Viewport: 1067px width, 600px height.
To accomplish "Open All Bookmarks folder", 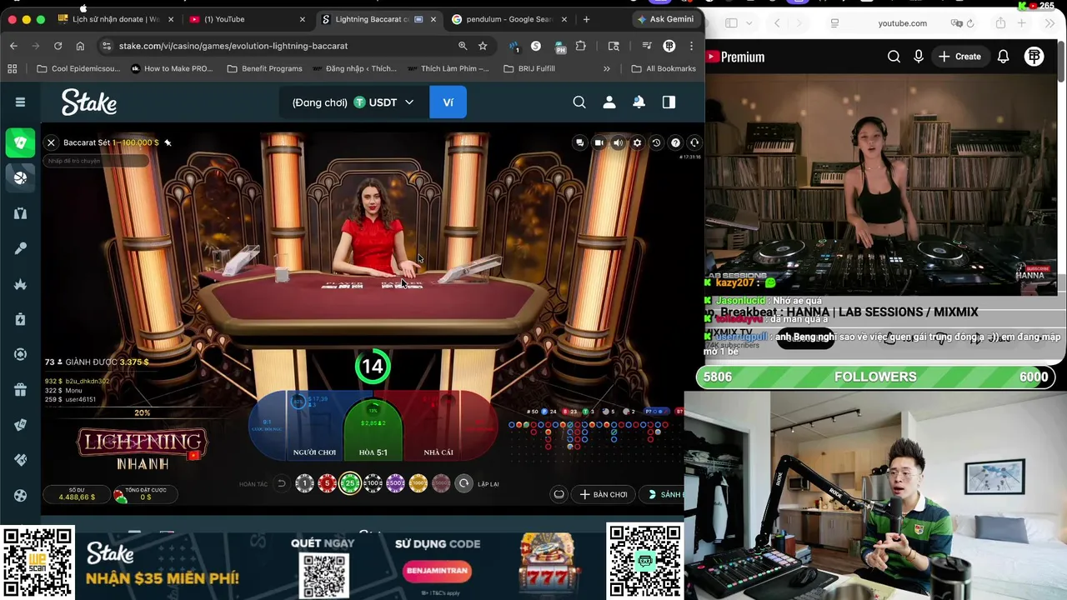I will 664,68.
